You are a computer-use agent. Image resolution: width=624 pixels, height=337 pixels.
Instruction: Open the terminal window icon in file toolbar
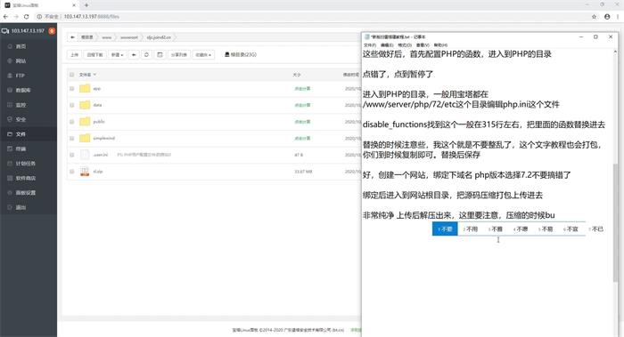[160, 54]
